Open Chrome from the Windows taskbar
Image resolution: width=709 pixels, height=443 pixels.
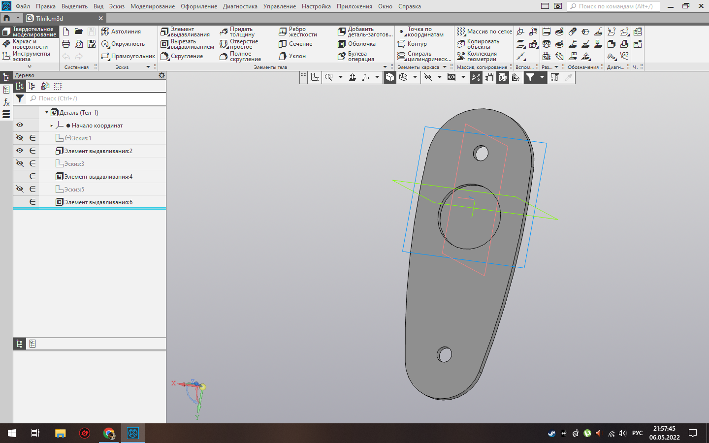coord(109,433)
